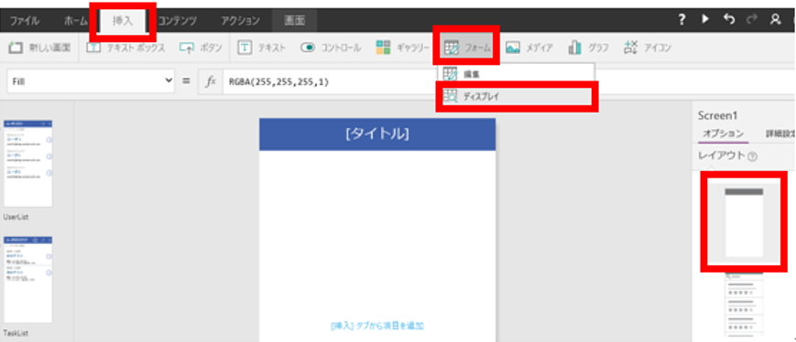796x342 pixels.
Task: Select the TaskList screen thumbnail
Action: (27, 279)
